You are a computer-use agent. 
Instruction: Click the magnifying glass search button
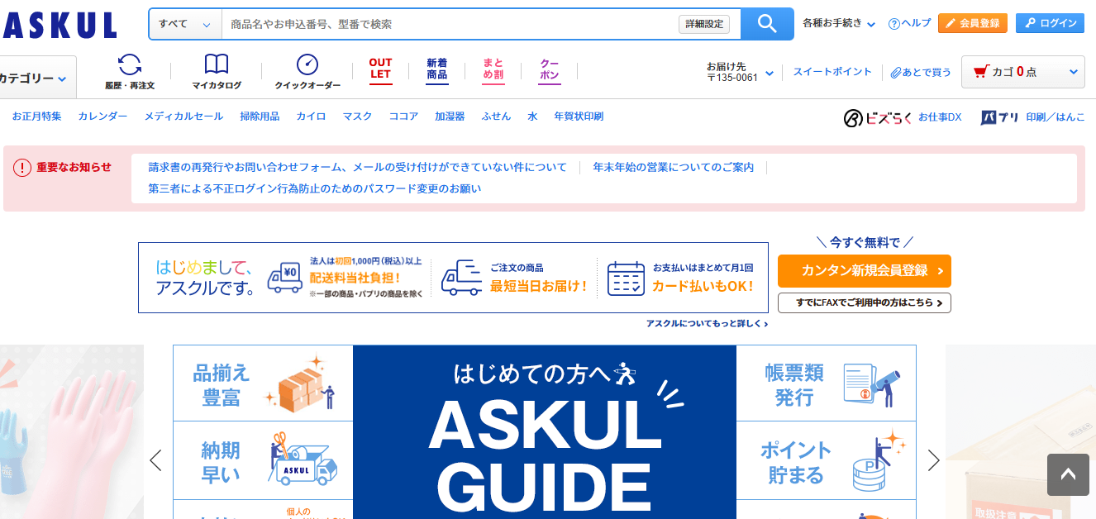click(x=766, y=24)
